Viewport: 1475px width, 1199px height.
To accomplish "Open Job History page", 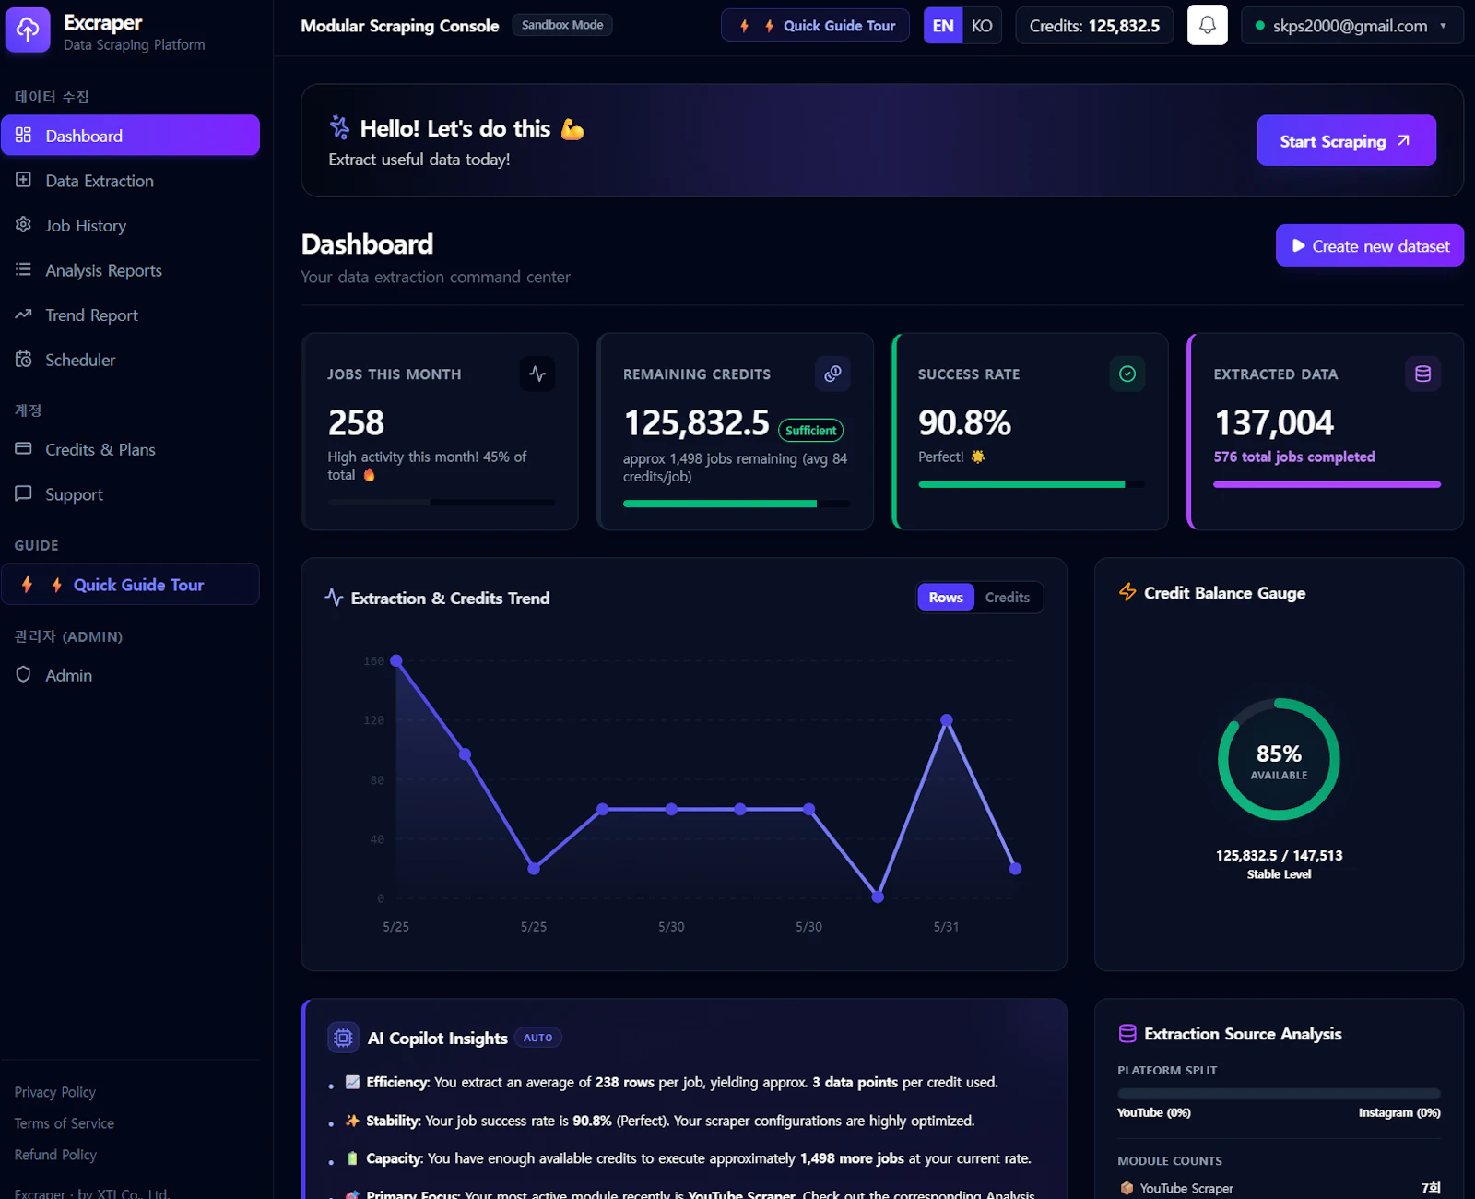I will tap(130, 225).
